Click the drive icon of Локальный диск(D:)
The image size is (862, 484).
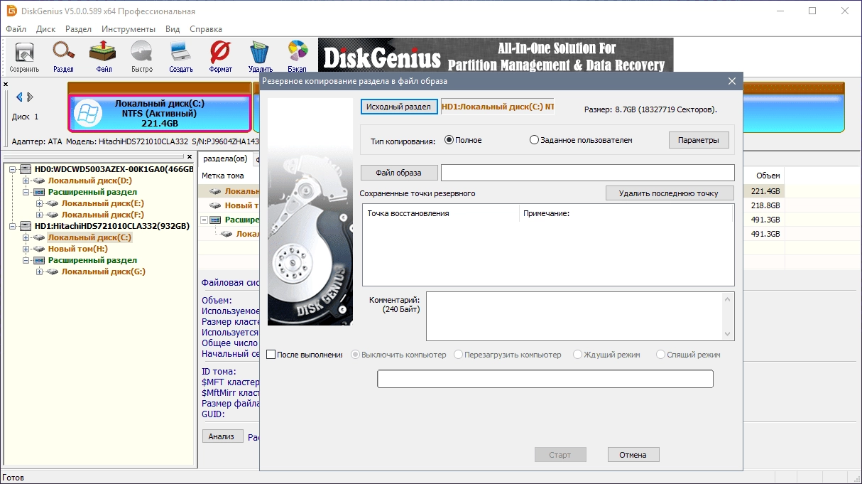[39, 181]
